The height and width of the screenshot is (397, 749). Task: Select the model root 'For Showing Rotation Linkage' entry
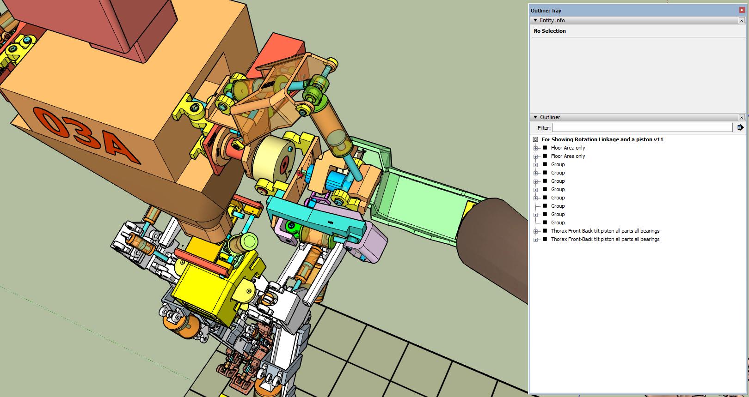pos(602,139)
